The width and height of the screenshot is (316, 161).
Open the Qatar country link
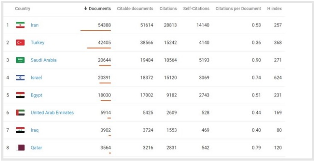click(x=36, y=148)
